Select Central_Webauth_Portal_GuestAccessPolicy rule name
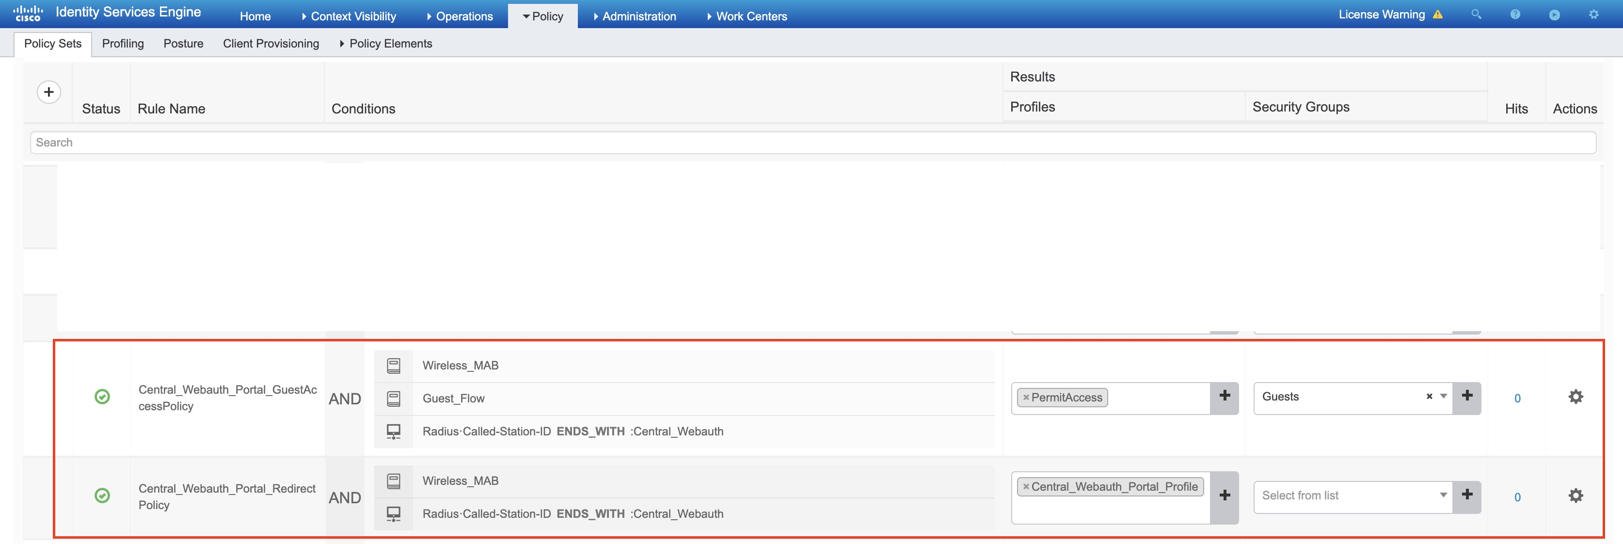Image resolution: width=1623 pixels, height=544 pixels. coord(227,398)
